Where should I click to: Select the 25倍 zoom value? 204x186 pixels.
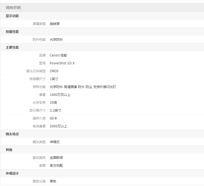click(53, 103)
